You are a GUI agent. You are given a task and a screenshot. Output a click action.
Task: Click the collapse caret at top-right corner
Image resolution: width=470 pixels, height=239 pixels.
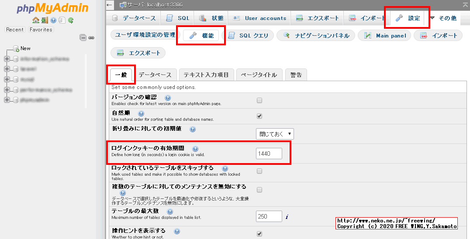click(x=465, y=4)
